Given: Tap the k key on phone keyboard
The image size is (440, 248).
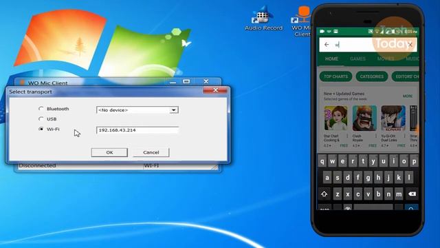Looking at the screenshot, I should click(399, 178).
